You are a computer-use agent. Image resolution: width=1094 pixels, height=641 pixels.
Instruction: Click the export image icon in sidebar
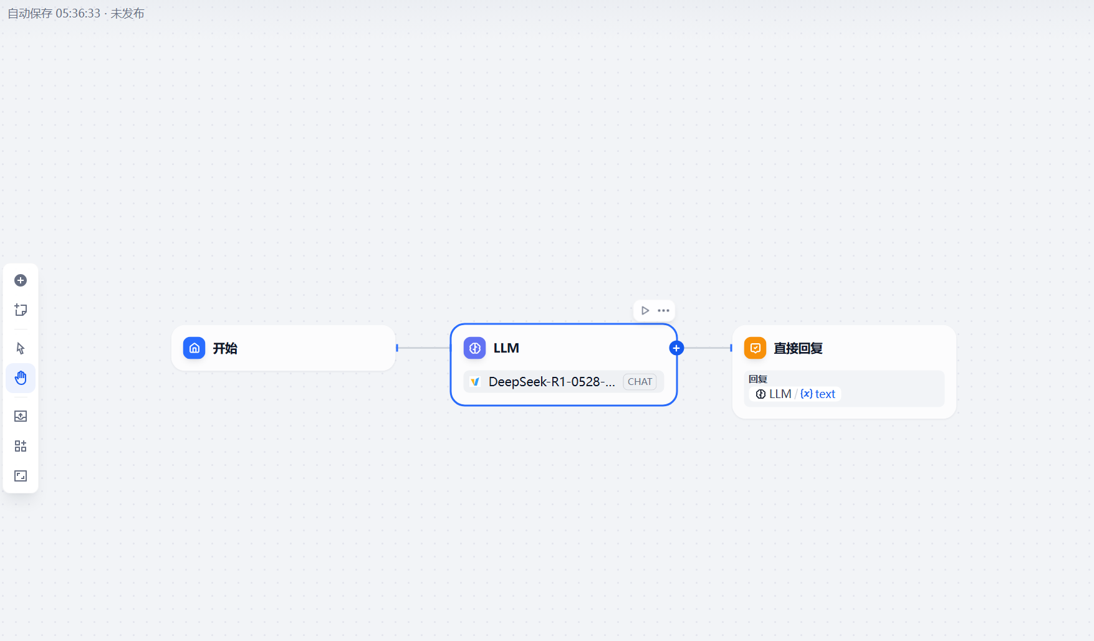click(21, 416)
